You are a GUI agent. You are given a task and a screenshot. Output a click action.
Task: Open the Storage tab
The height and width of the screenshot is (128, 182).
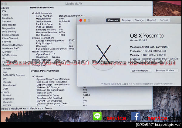click(x=139, y=20)
